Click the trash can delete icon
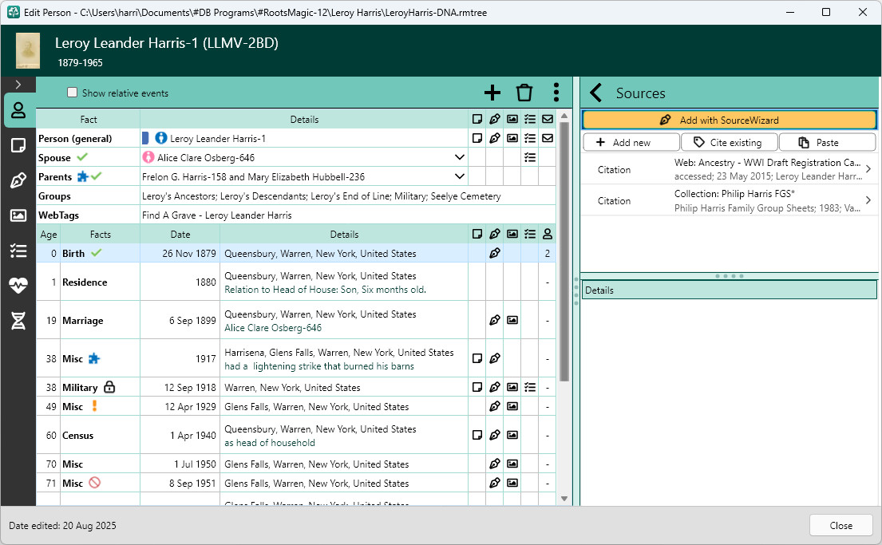 point(524,93)
